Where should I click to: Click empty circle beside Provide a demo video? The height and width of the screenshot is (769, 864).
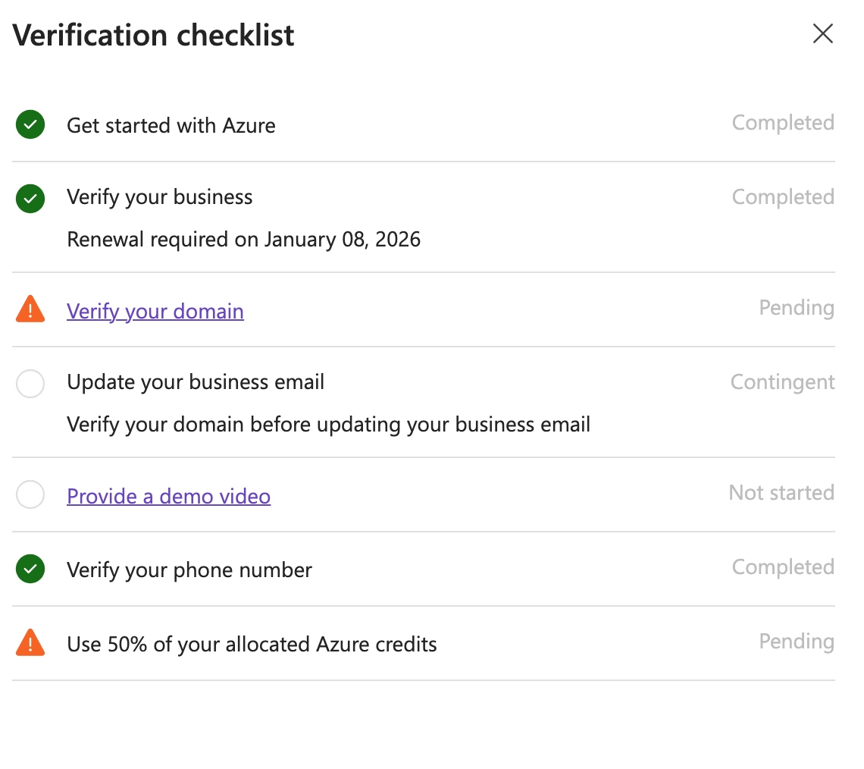point(30,494)
